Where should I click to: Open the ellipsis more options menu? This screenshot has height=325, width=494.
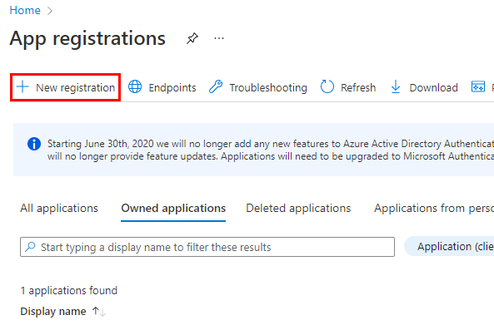219,38
